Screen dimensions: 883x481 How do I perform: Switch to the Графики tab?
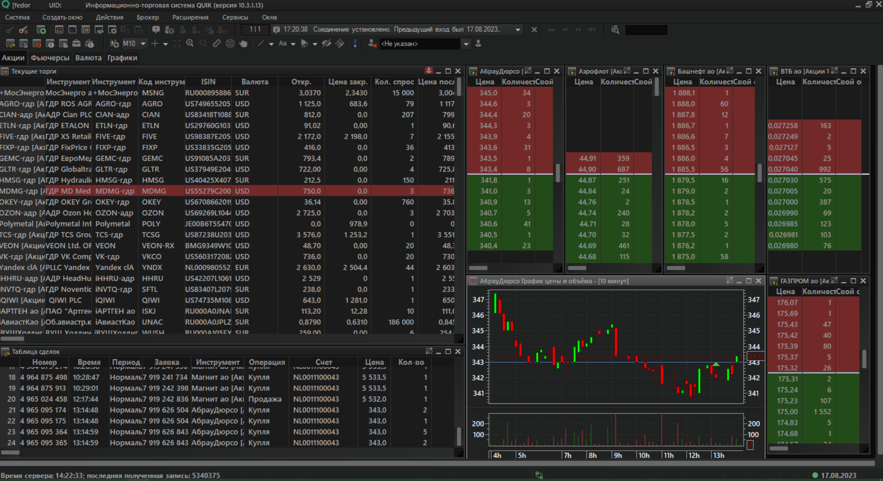tap(122, 58)
